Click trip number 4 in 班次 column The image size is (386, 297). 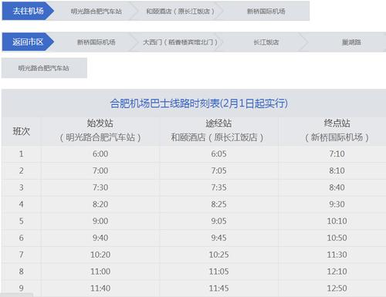pyautogui.click(x=22, y=204)
